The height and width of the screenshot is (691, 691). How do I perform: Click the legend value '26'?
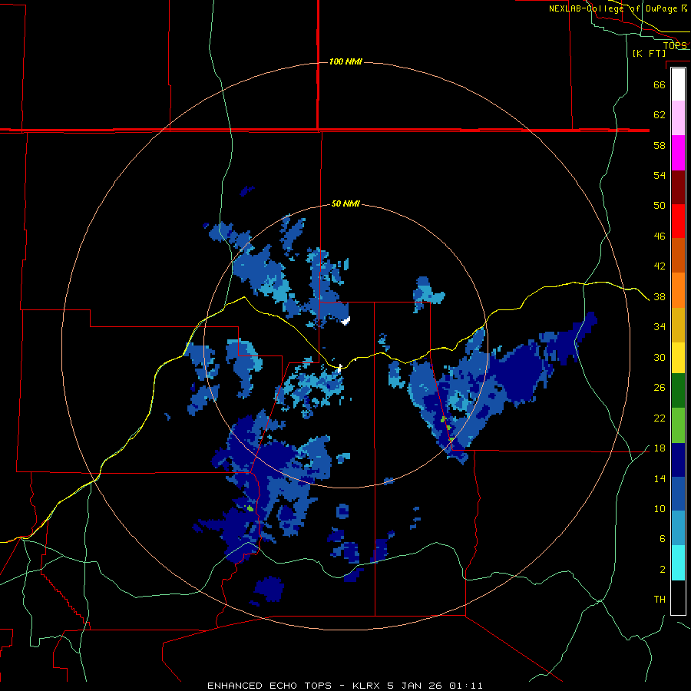point(660,388)
